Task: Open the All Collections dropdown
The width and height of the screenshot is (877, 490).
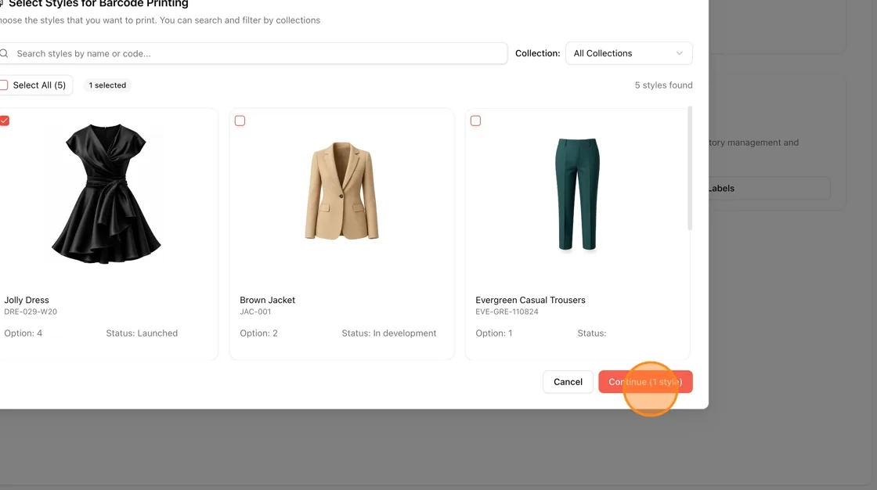Action: click(629, 53)
